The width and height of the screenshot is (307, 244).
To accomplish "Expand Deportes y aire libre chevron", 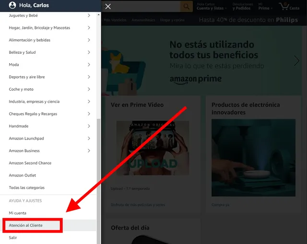I will pyautogui.click(x=89, y=77).
